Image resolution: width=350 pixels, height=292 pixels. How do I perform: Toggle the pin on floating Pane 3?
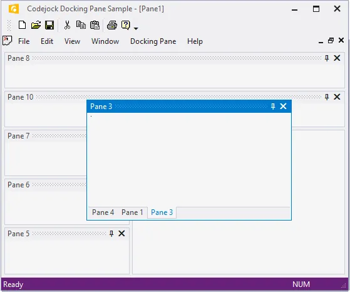tap(273, 107)
